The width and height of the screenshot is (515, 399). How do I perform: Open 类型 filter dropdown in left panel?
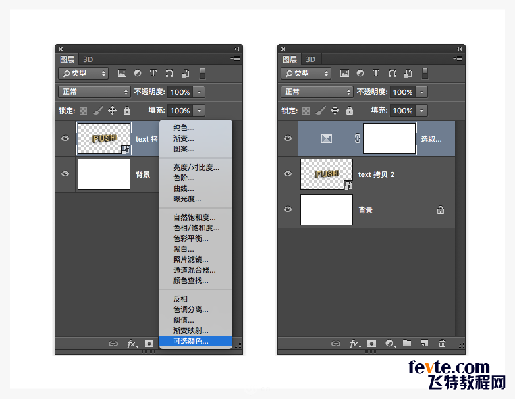tap(84, 74)
